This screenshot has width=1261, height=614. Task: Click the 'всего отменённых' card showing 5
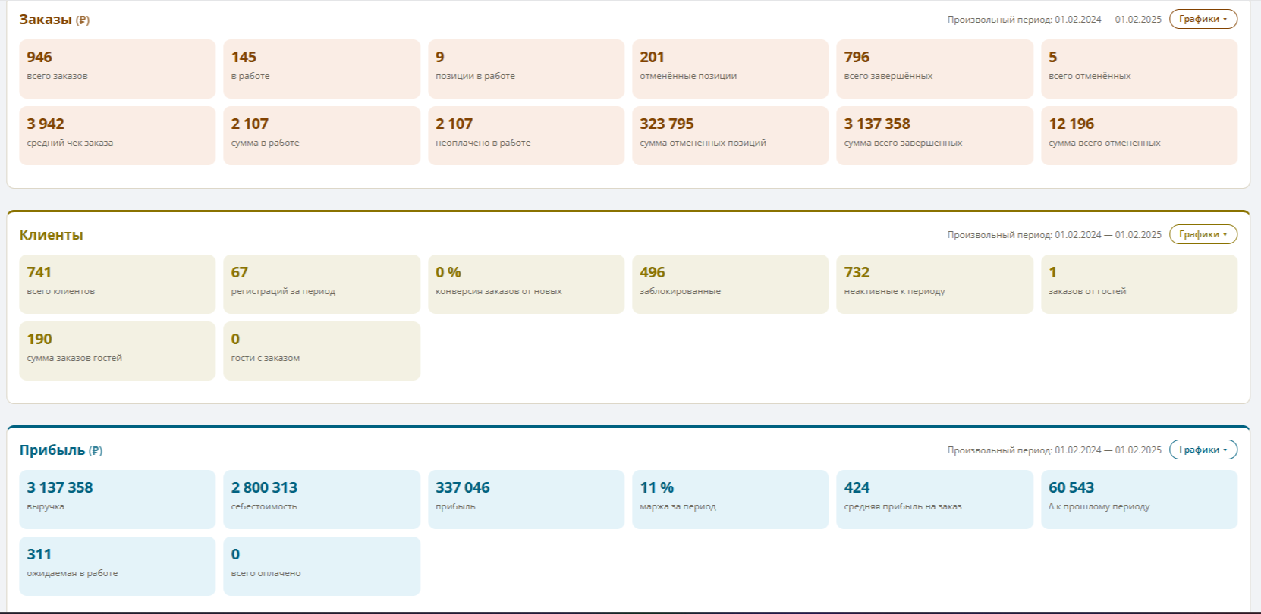tap(1140, 69)
